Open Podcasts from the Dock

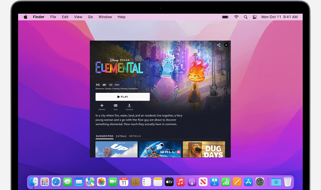pos(192,182)
